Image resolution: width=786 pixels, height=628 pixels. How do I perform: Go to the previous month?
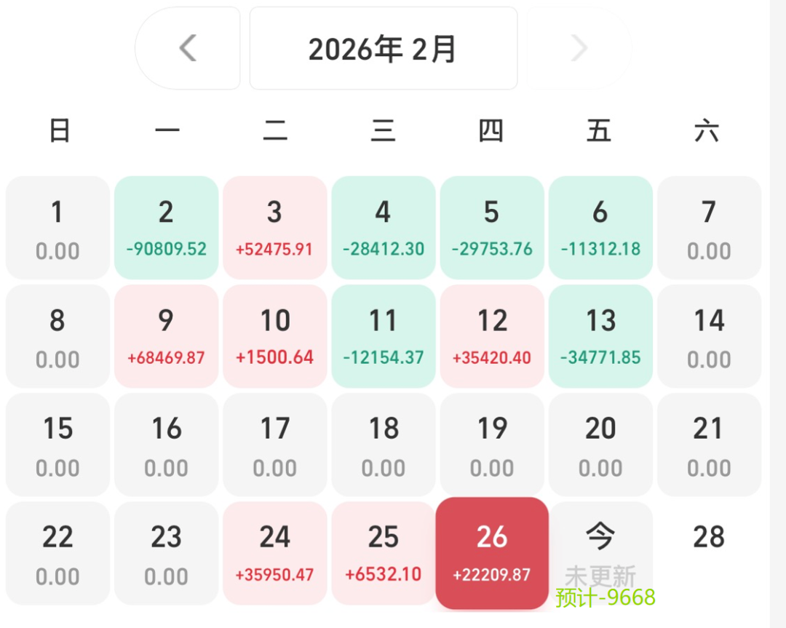tap(188, 48)
